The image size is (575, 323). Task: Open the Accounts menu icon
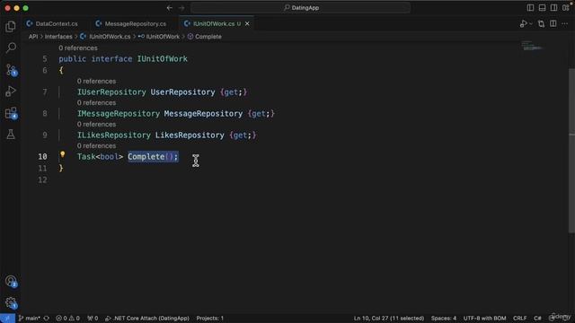11,281
